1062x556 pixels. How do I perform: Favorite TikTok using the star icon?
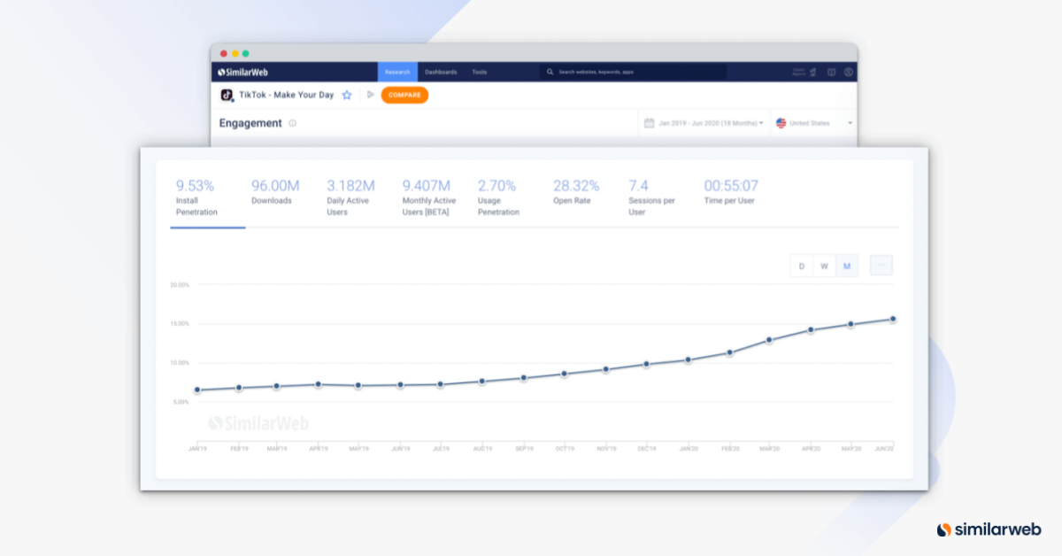click(347, 95)
